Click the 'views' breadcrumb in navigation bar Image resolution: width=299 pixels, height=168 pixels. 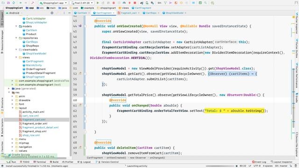point(123,8)
